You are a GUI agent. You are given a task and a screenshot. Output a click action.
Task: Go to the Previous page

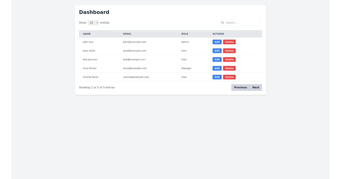(240, 87)
